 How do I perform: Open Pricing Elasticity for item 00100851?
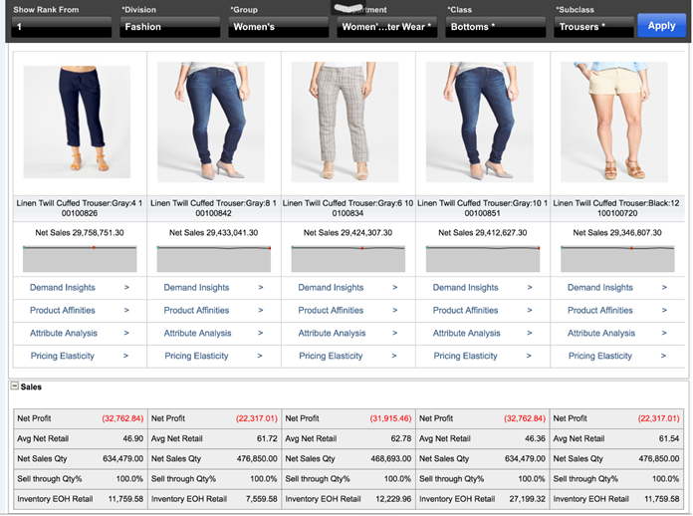(x=465, y=356)
